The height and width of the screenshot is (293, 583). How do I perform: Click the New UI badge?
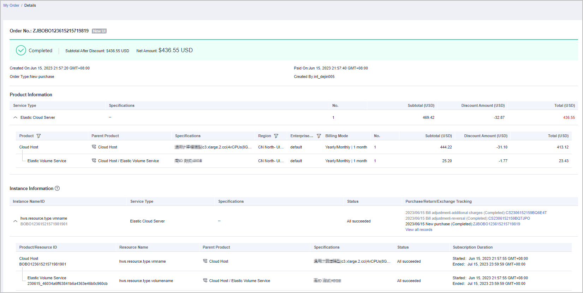tap(99, 31)
